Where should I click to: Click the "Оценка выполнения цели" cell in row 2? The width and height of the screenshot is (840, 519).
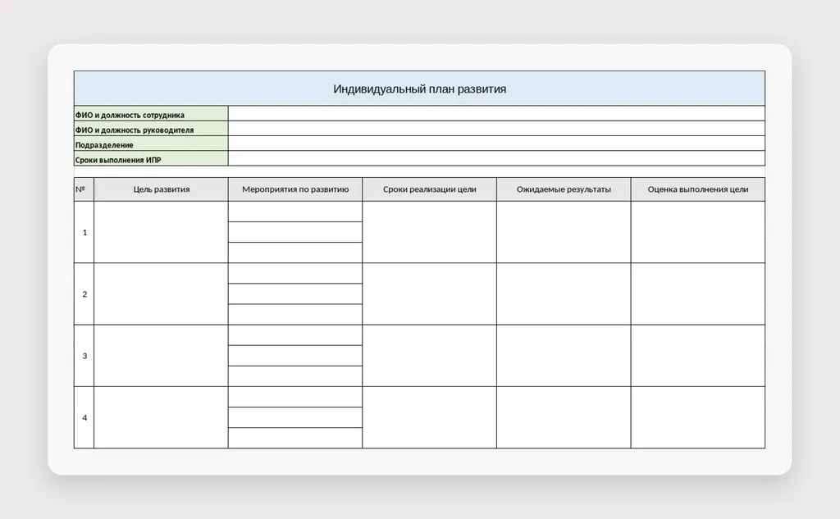(x=698, y=294)
